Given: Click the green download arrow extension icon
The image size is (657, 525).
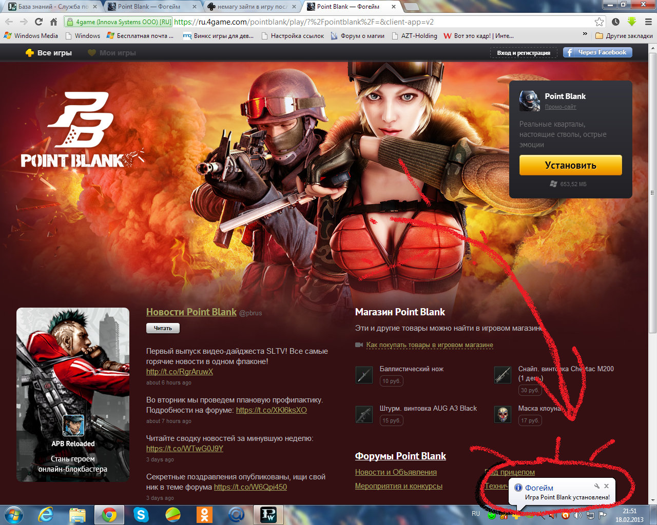Looking at the screenshot, I should [x=632, y=22].
